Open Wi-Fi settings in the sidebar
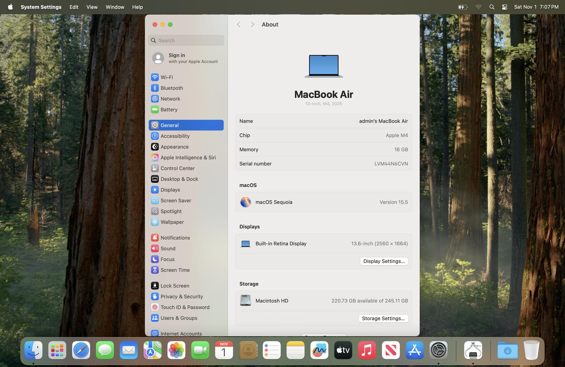 (x=167, y=77)
